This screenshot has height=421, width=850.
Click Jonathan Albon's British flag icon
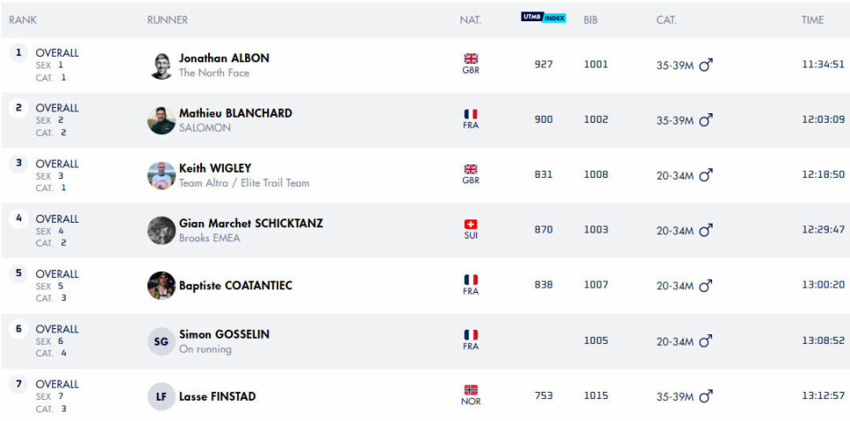click(x=471, y=59)
